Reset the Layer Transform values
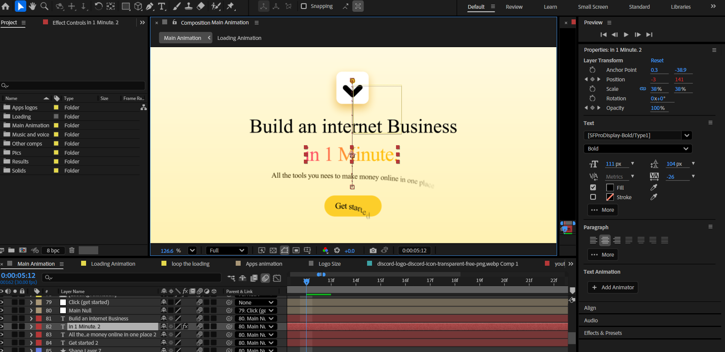Image resolution: width=725 pixels, height=352 pixels. 657,60
